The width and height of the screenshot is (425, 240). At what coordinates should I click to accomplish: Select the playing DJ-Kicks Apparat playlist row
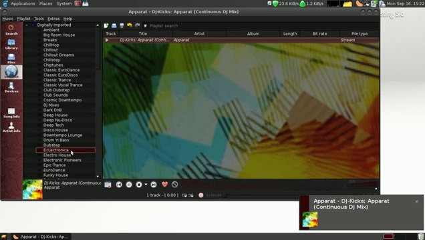[x=241, y=40]
